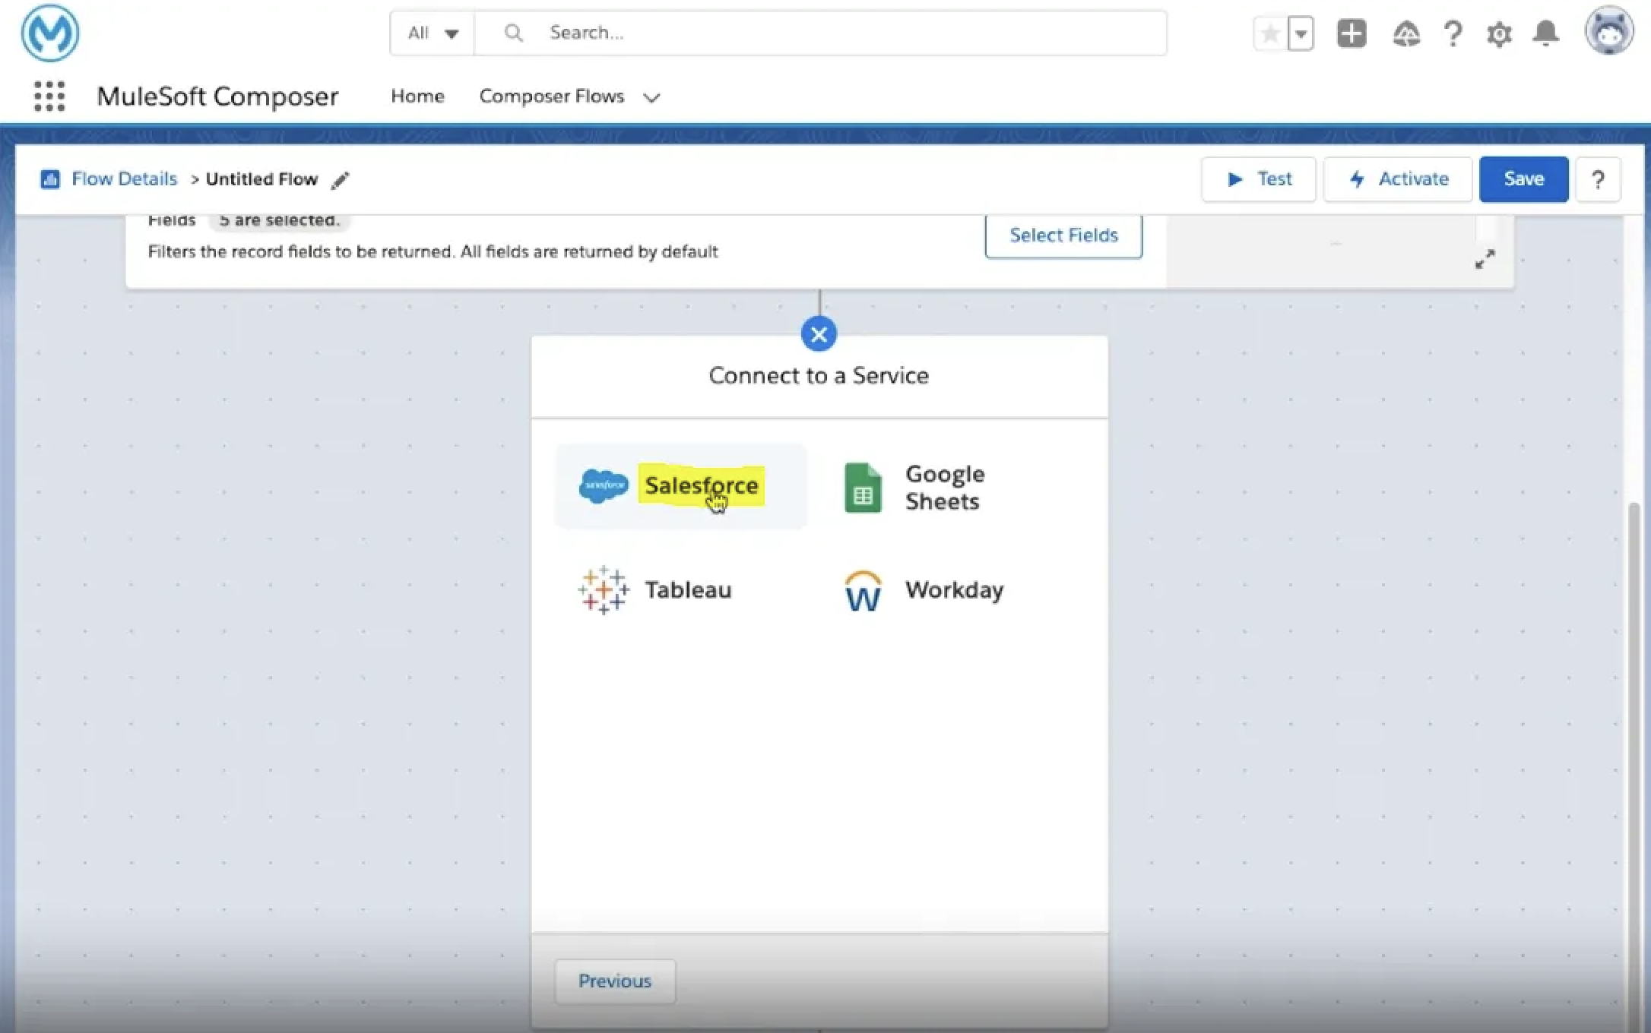The image size is (1651, 1033).
Task: Click the Select Fields button
Action: point(1063,235)
